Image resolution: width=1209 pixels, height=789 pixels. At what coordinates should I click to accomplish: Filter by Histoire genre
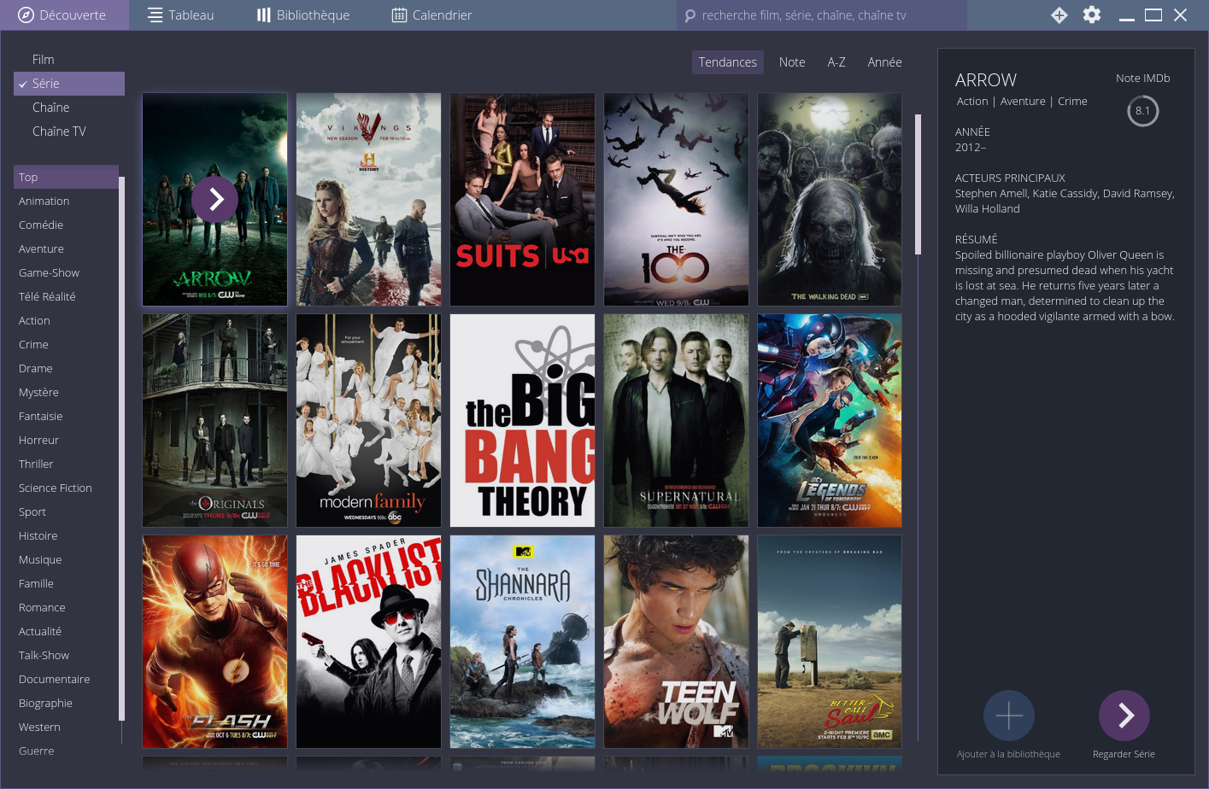click(x=66, y=536)
